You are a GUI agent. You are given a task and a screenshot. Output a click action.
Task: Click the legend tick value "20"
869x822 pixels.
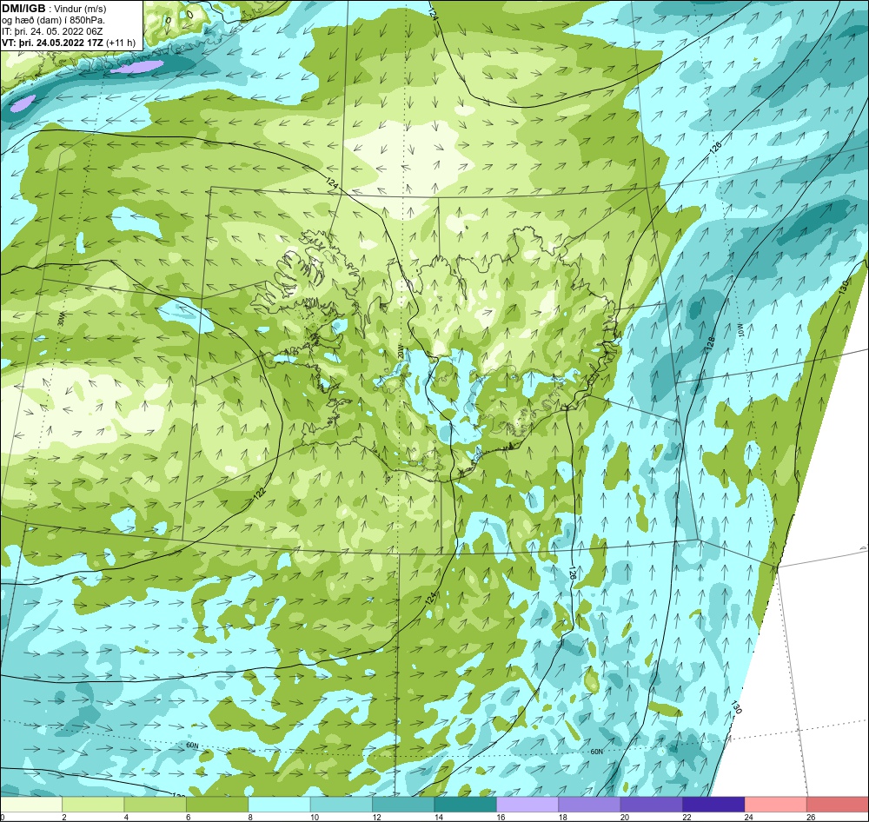pyautogui.click(x=625, y=817)
